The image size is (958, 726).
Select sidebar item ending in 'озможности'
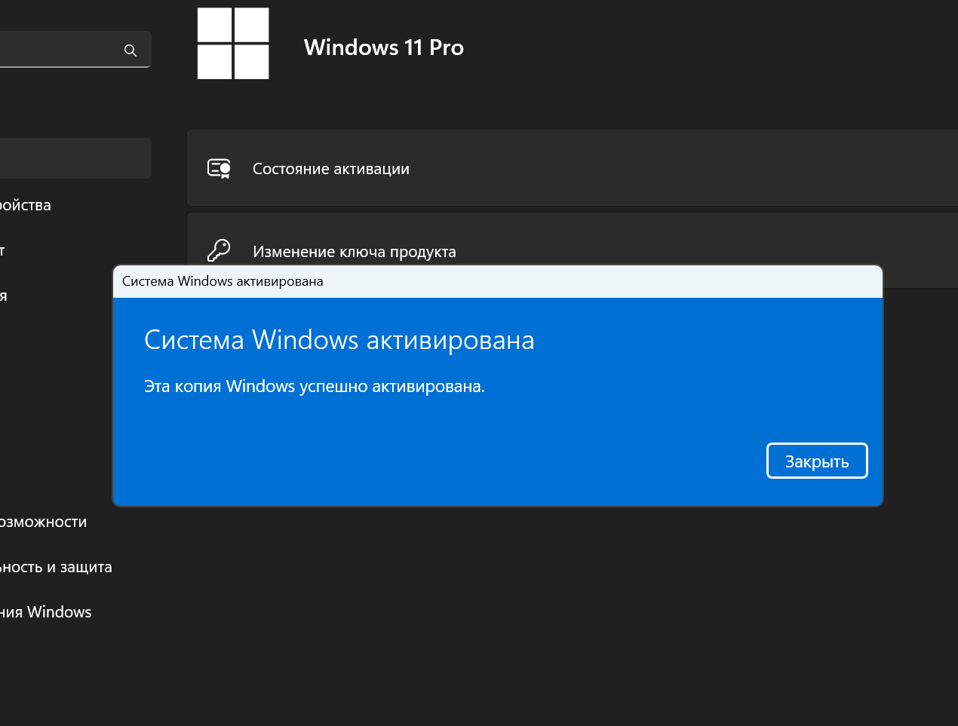coord(43,522)
